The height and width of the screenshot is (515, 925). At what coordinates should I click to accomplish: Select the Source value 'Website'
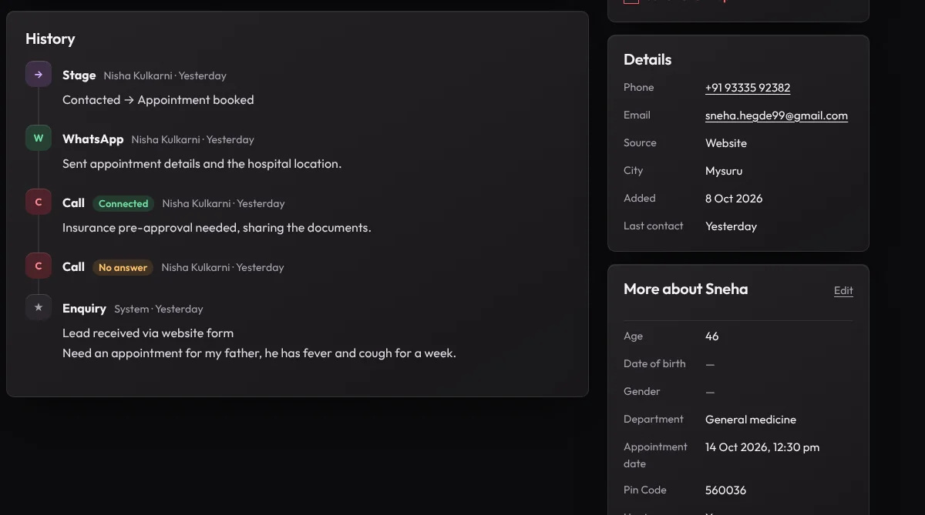726,143
